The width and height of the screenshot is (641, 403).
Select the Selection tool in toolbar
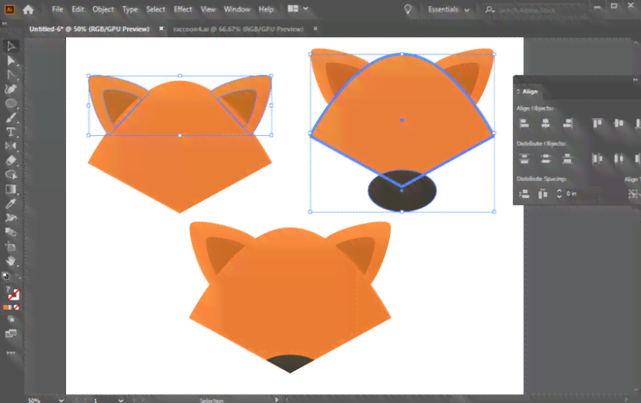point(11,46)
